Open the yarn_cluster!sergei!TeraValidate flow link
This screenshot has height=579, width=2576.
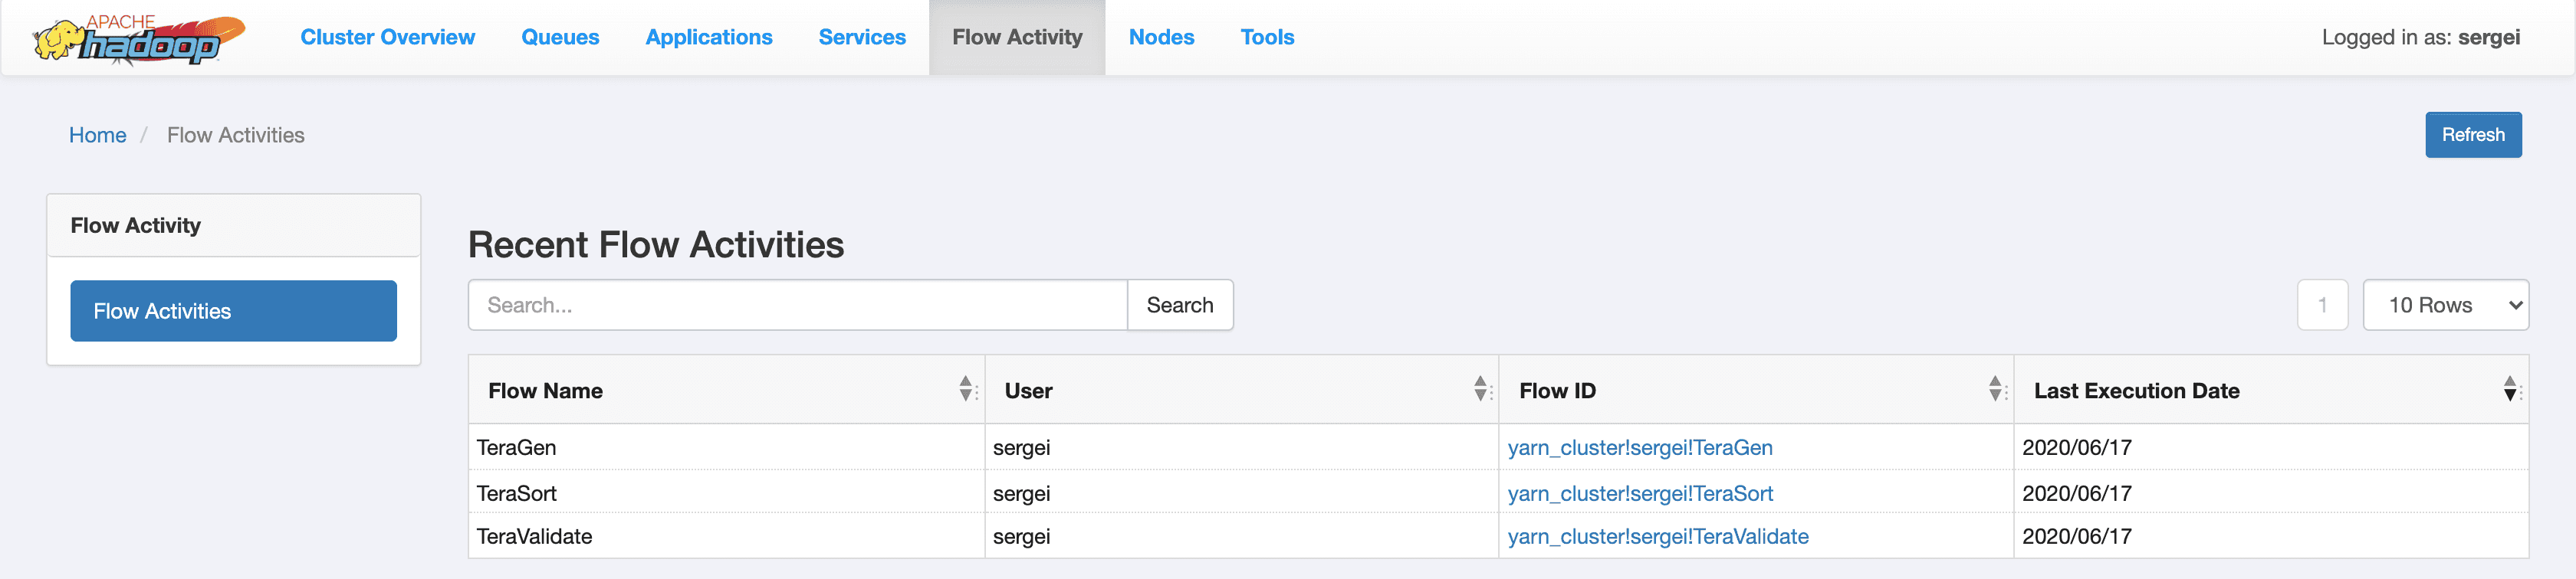(x=1658, y=536)
